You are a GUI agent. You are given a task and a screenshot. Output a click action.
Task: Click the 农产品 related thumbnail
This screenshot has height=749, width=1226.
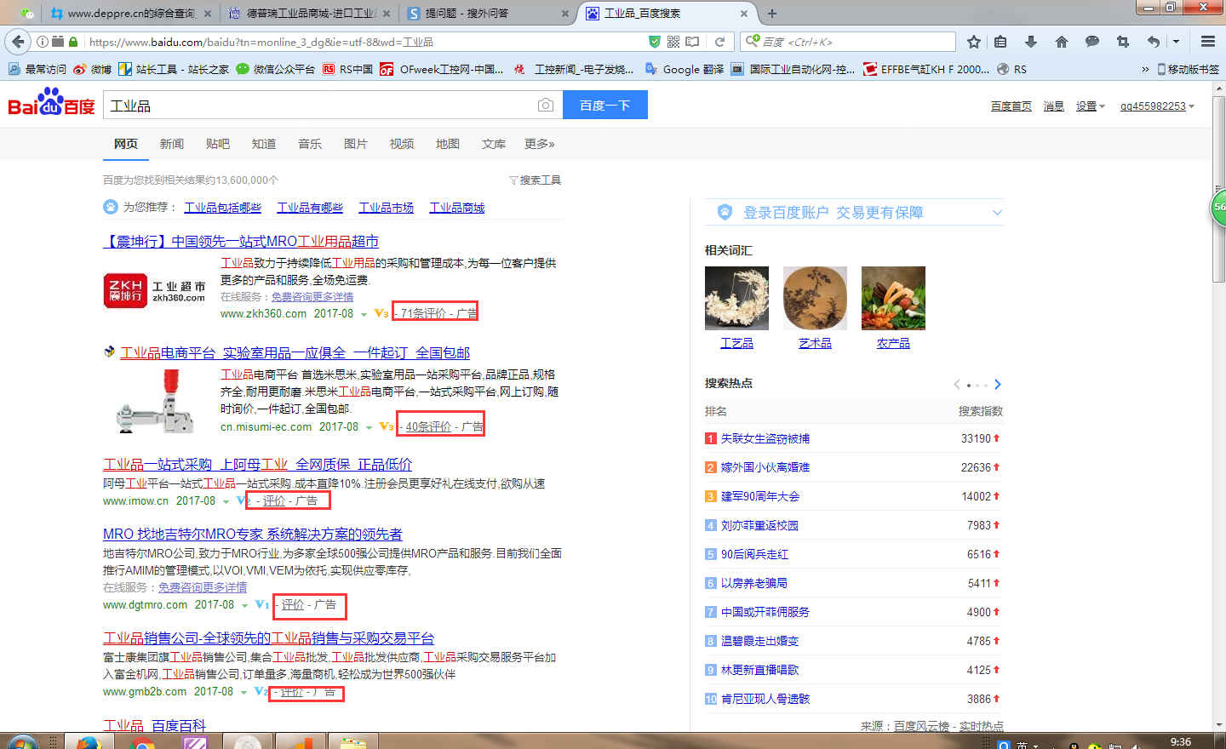click(893, 298)
